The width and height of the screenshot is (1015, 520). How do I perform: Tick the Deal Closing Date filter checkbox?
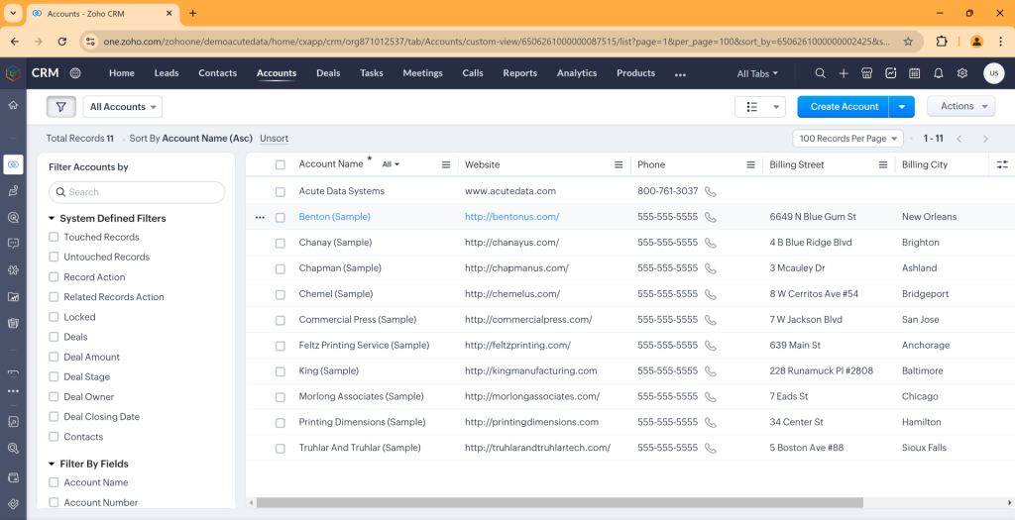pos(54,417)
